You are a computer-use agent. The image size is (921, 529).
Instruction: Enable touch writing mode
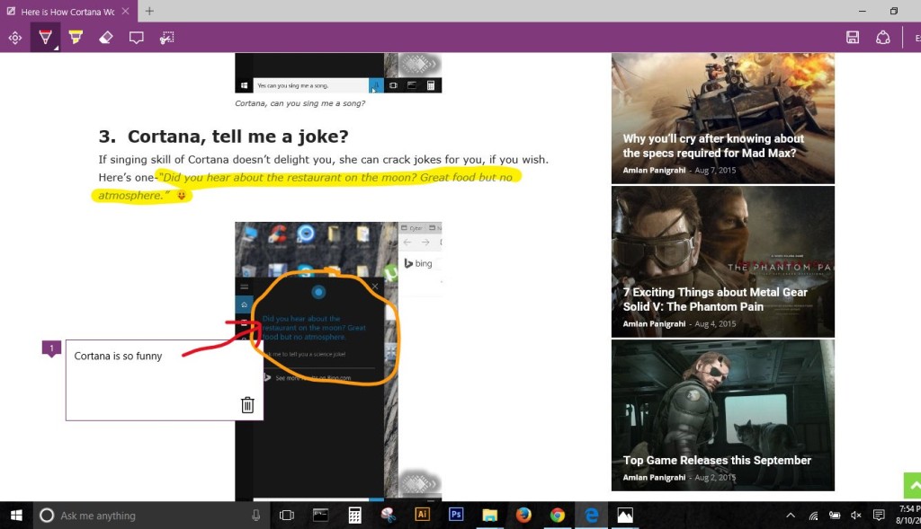(15, 37)
